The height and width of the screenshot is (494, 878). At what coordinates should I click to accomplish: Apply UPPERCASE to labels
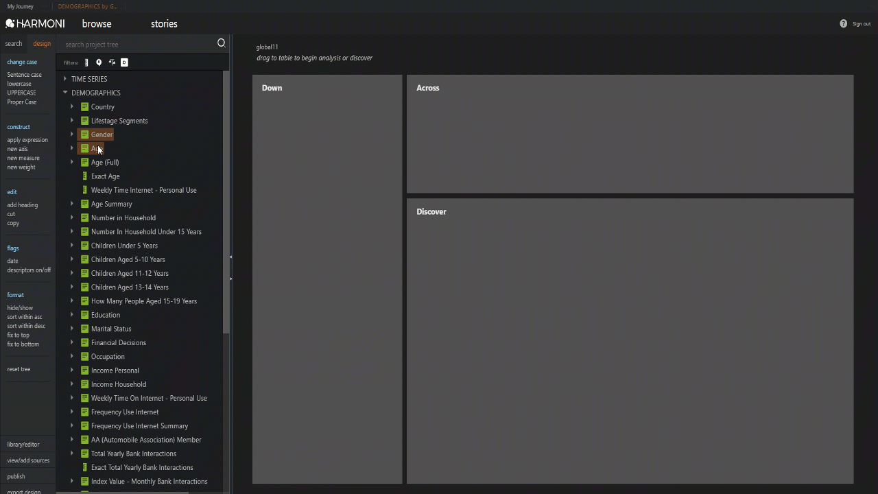pos(21,93)
